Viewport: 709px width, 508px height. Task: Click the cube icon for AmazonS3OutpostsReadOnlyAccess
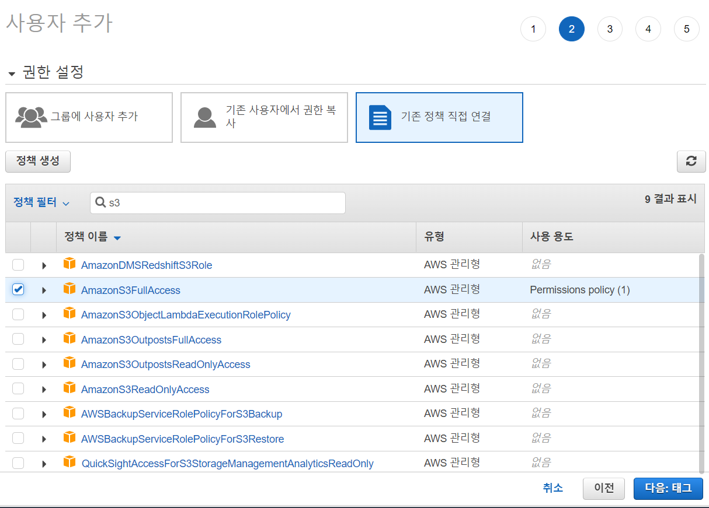click(x=69, y=363)
